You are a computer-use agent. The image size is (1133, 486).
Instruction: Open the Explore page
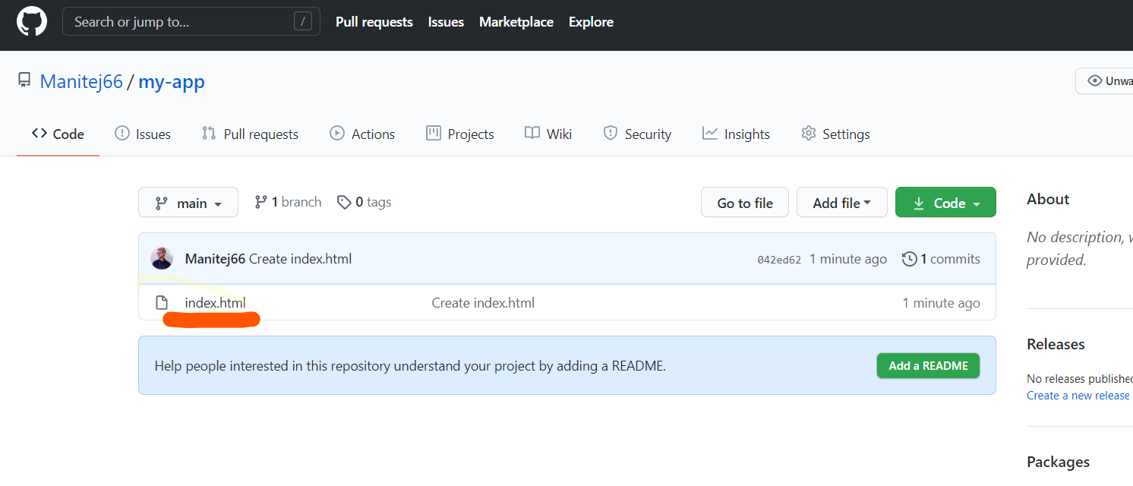591,22
